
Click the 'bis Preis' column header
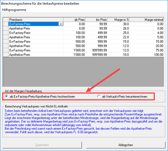96,20
